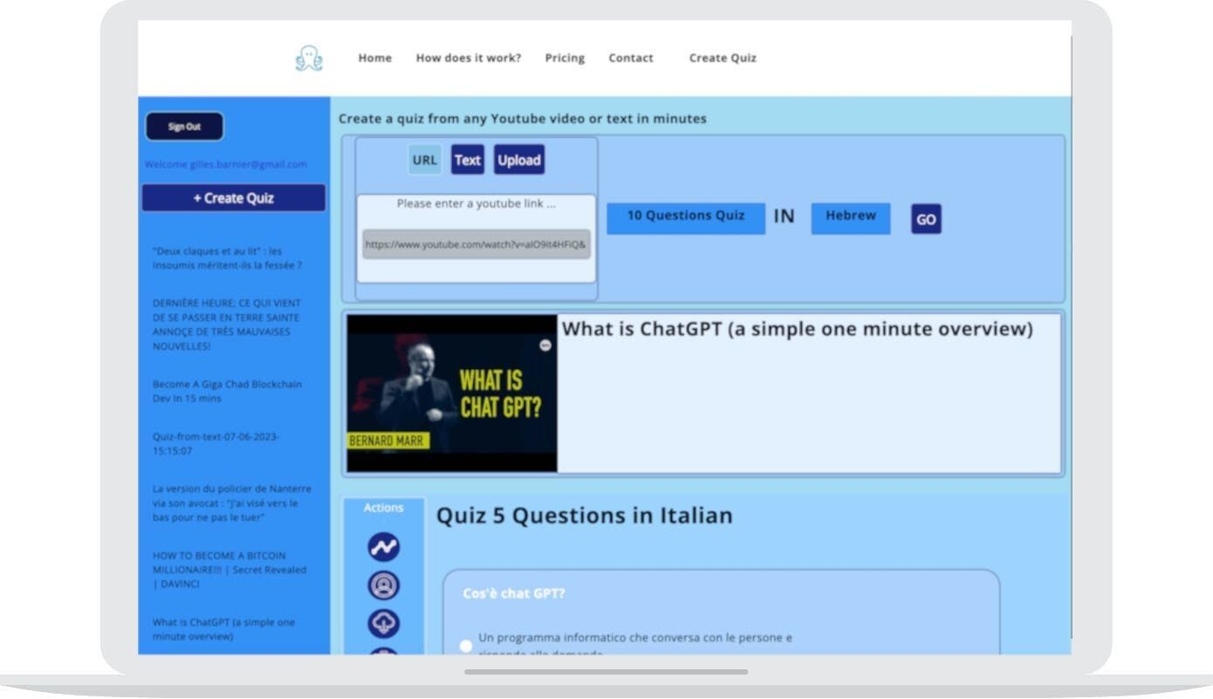1213x699 pixels.
Task: Download the quiz via the cloud icon
Action: point(384,622)
